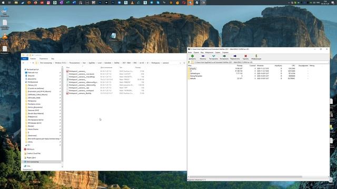The image size is (337, 189).
Task: Open breadcrumb chevron after AppData in Explorer
Action: [96, 63]
